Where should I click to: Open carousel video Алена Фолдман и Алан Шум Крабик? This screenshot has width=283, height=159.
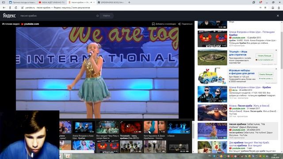pyautogui.click(x=84, y=127)
